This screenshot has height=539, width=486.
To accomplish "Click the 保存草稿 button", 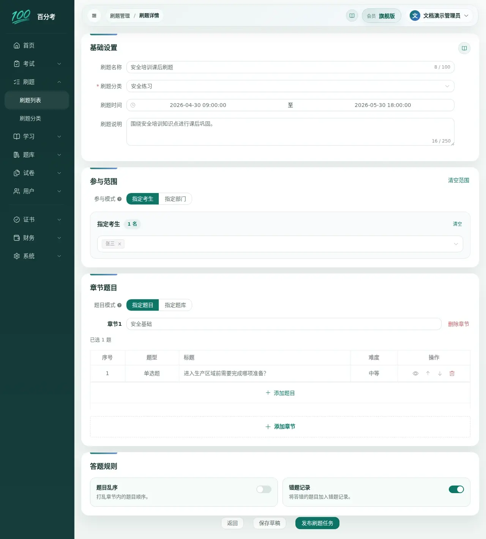I will pyautogui.click(x=270, y=523).
